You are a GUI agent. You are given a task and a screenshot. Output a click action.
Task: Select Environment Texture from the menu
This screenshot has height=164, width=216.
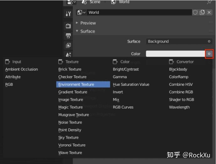pos(76,85)
